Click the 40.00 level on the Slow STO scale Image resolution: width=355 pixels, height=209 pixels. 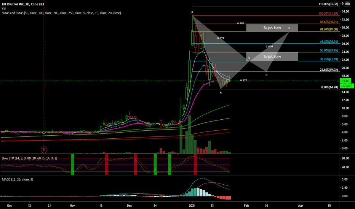pos(345,167)
